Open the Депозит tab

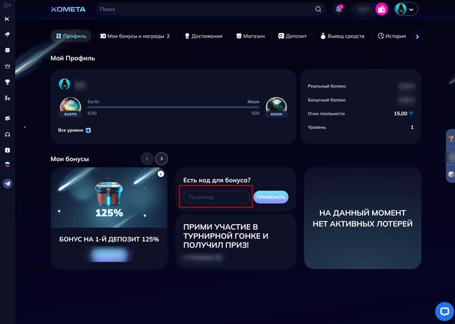[x=292, y=36]
